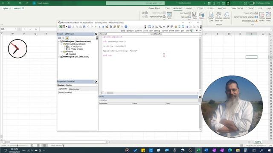The height and width of the screenshot is (153, 273).
Task: Click the Find binoculars icon in VBA toolbar
Action: (84, 27)
